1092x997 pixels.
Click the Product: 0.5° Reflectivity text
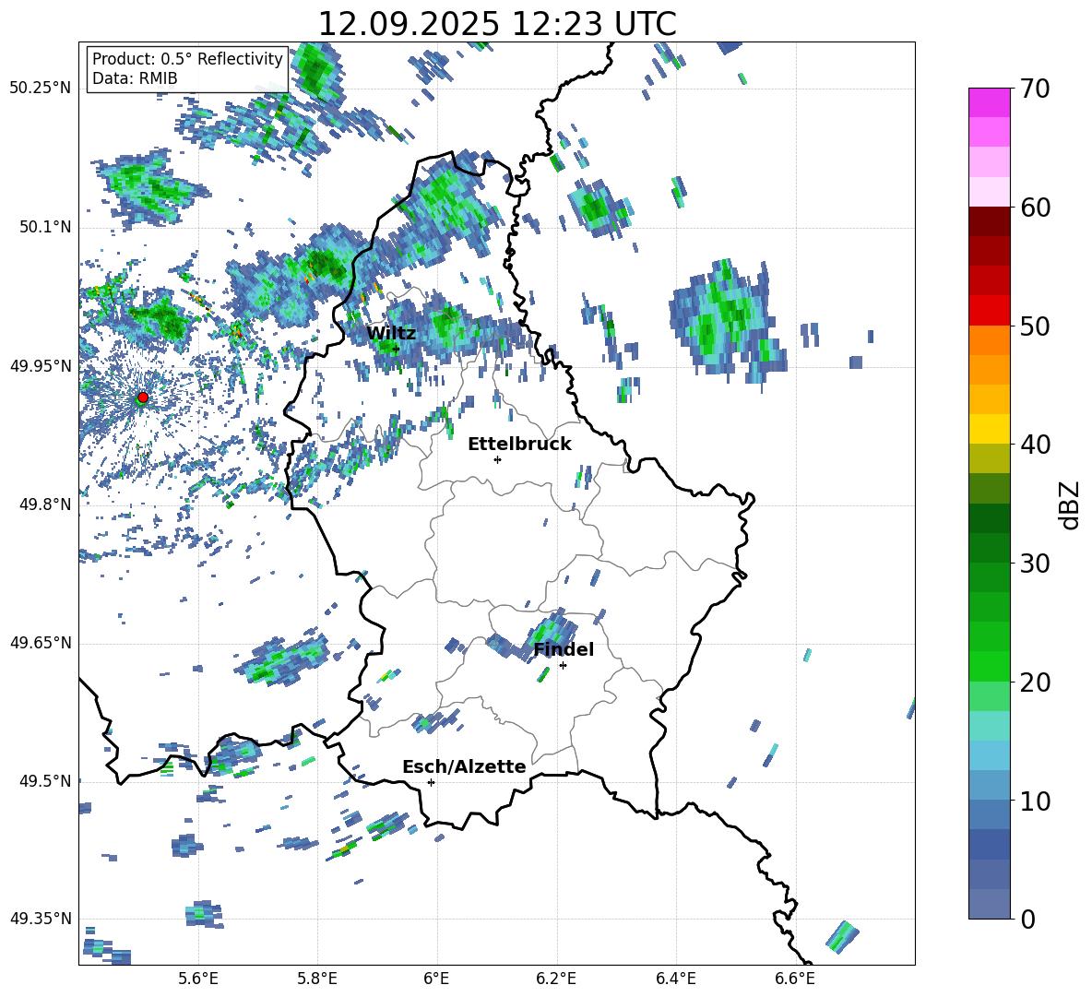(187, 58)
